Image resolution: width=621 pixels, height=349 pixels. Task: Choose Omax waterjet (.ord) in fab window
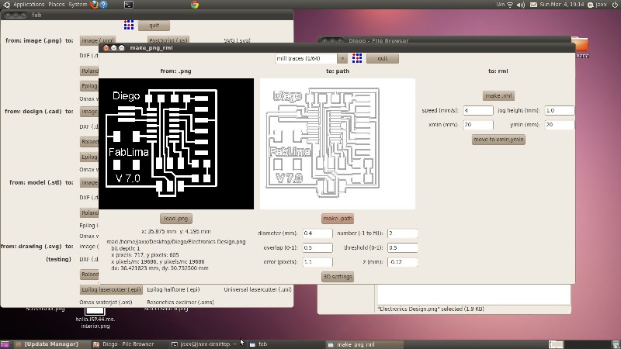coord(106,302)
